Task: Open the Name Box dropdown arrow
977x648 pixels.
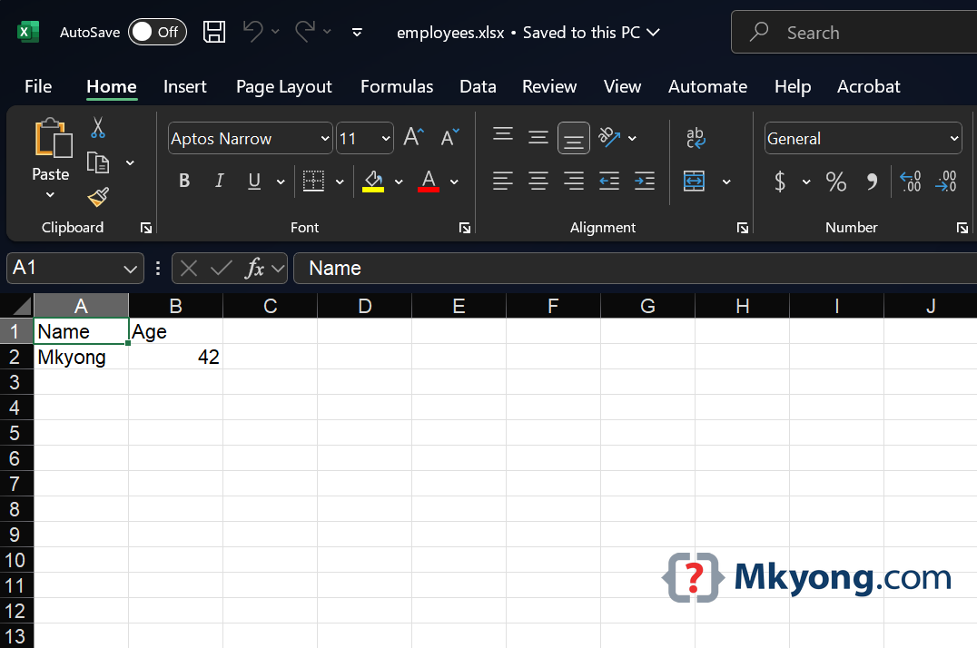Action: click(129, 269)
